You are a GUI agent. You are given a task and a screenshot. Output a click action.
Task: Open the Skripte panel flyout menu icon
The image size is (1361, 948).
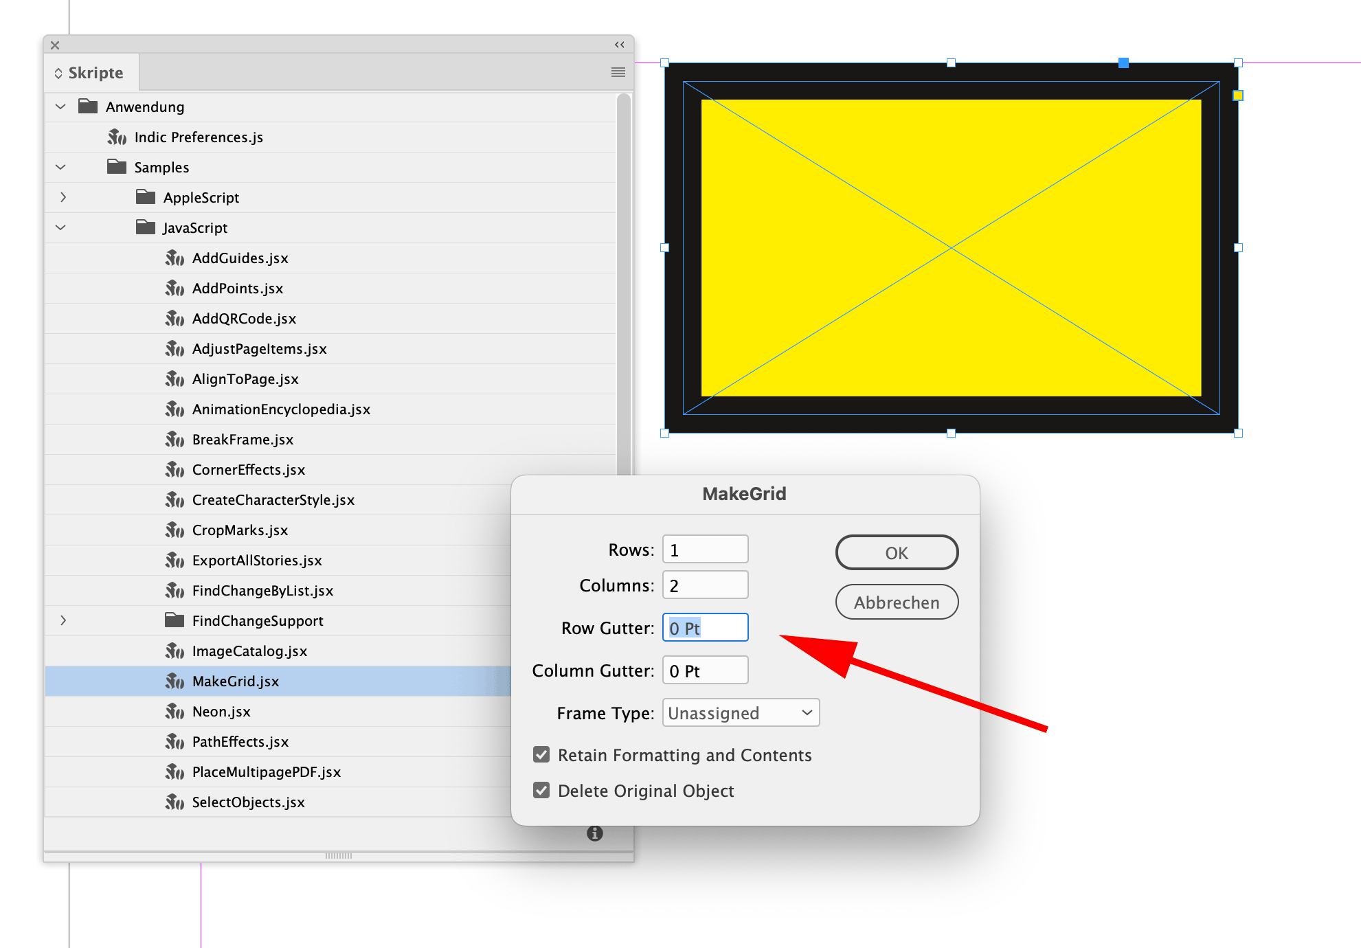coord(618,72)
